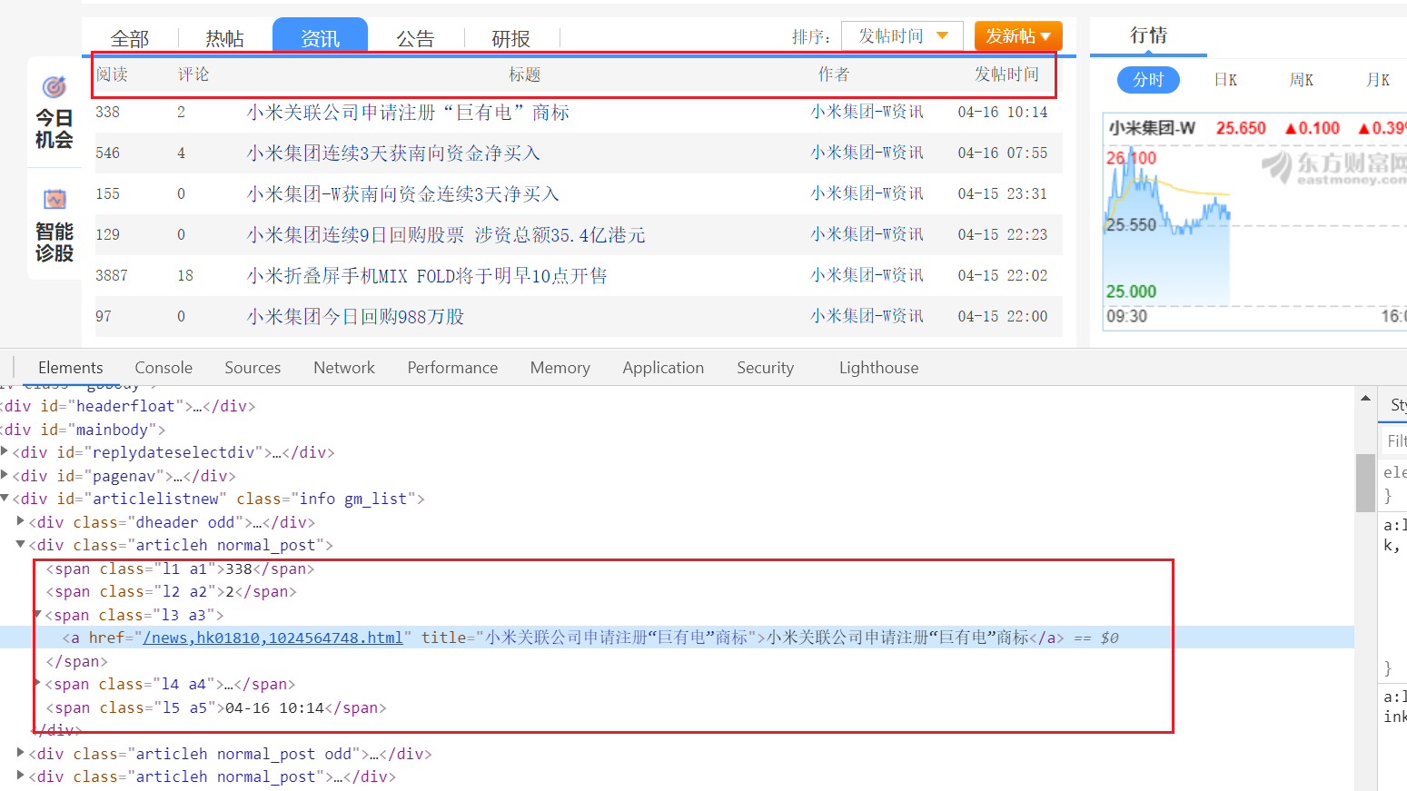The width and height of the screenshot is (1407, 791).
Task: Select the div id headerfloat line
Action: [127, 406]
